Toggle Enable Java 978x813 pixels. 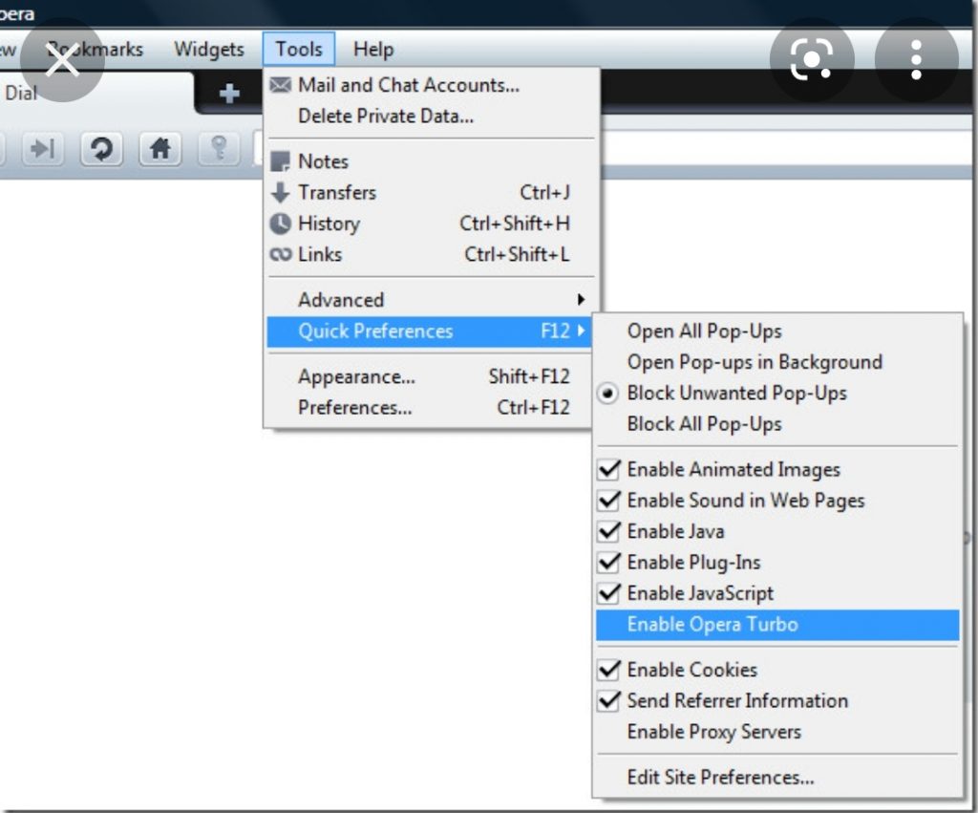(x=777, y=531)
